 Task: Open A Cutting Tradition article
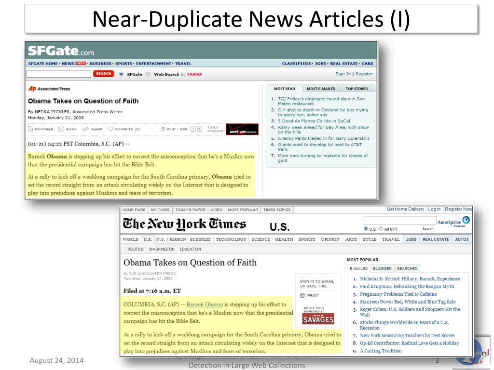(x=381, y=351)
